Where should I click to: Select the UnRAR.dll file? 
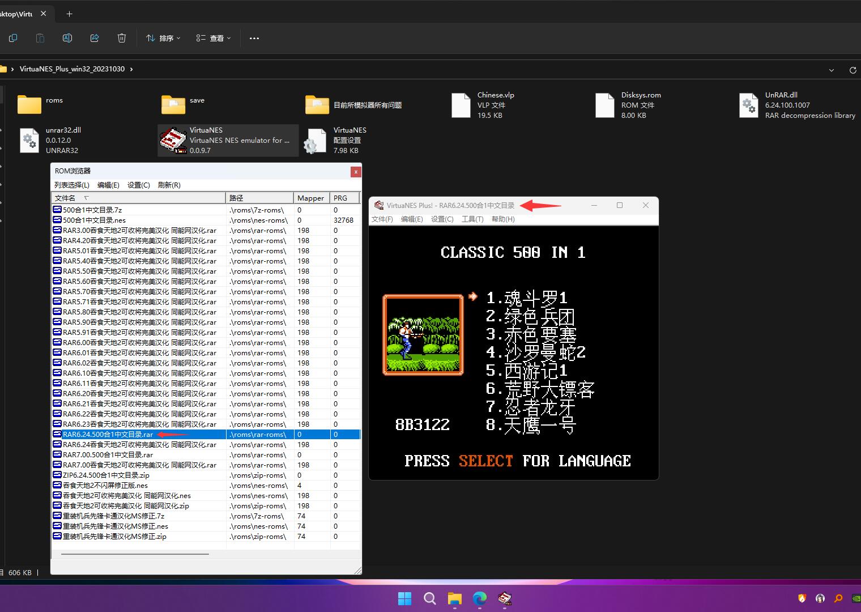(797, 105)
